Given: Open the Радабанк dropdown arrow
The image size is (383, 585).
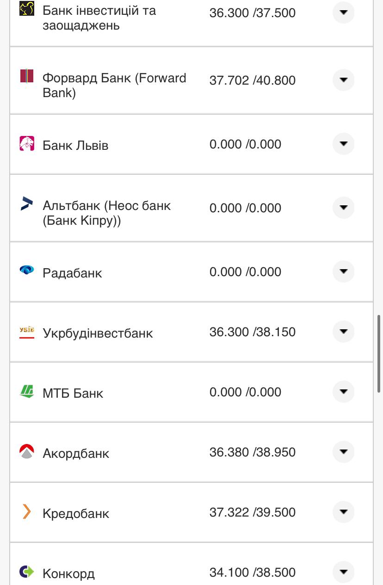Looking at the screenshot, I should (x=343, y=271).
